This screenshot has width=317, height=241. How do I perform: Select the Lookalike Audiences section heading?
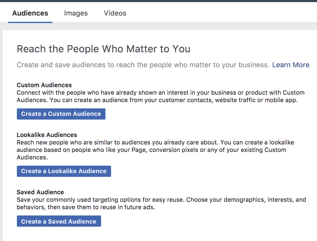coord(47,135)
